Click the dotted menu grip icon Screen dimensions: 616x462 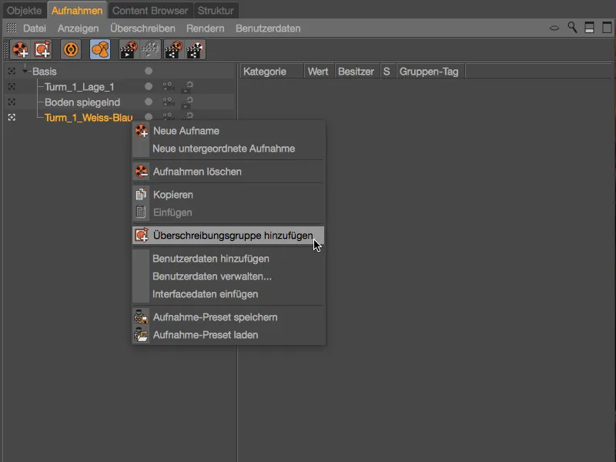pyautogui.click(x=12, y=28)
